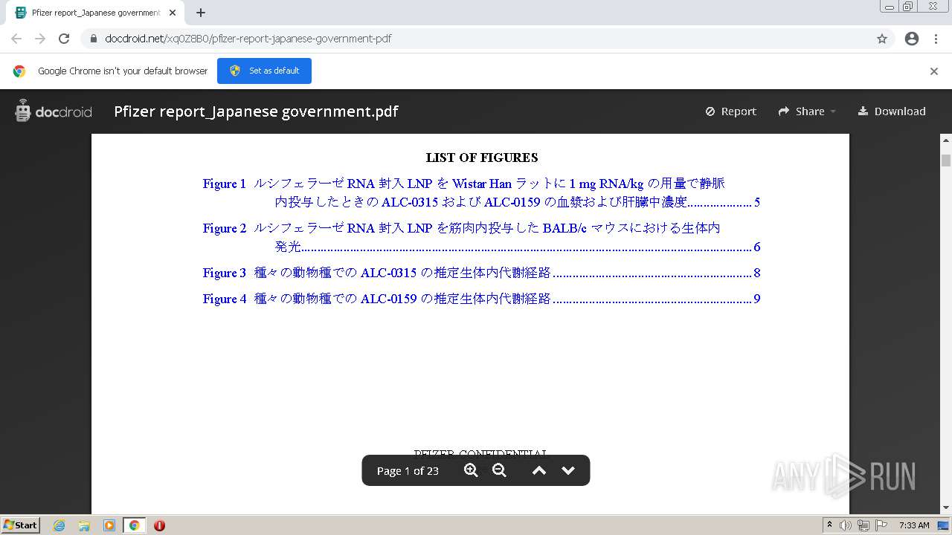Show hidden system tray icons

[x=829, y=525]
